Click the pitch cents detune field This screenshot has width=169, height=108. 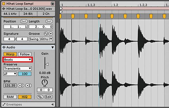[49, 90]
